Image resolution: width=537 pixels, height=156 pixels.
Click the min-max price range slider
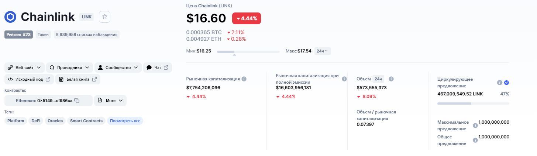(248, 52)
